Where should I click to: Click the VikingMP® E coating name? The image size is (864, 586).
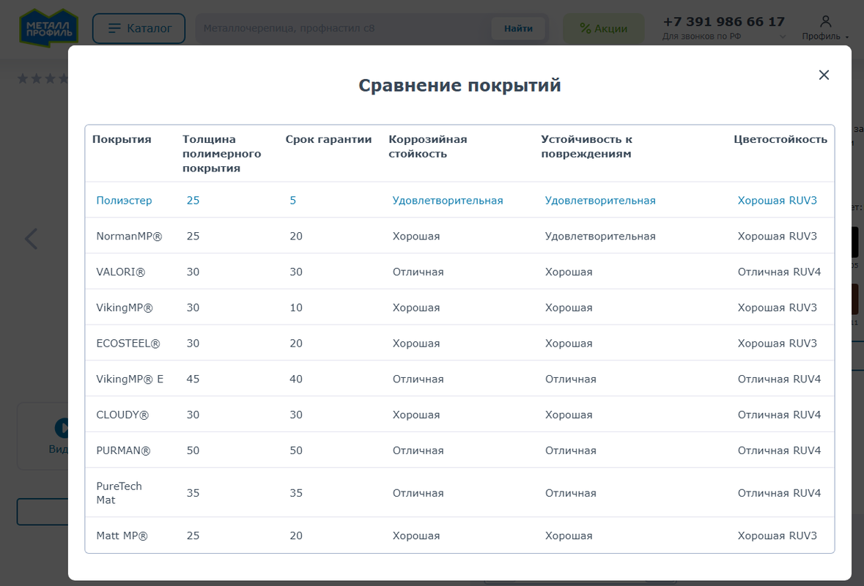(130, 379)
